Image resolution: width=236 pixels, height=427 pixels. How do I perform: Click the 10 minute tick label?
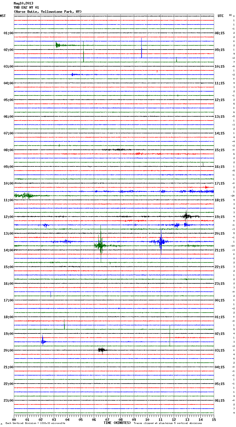pyautogui.click(x=147, y=419)
